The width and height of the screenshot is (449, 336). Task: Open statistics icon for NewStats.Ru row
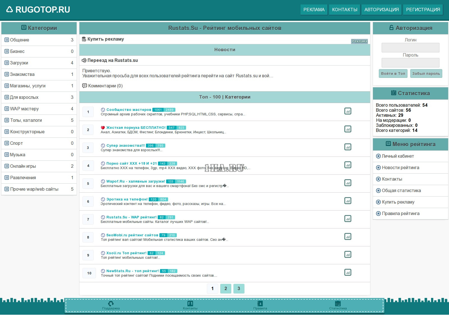(348, 272)
